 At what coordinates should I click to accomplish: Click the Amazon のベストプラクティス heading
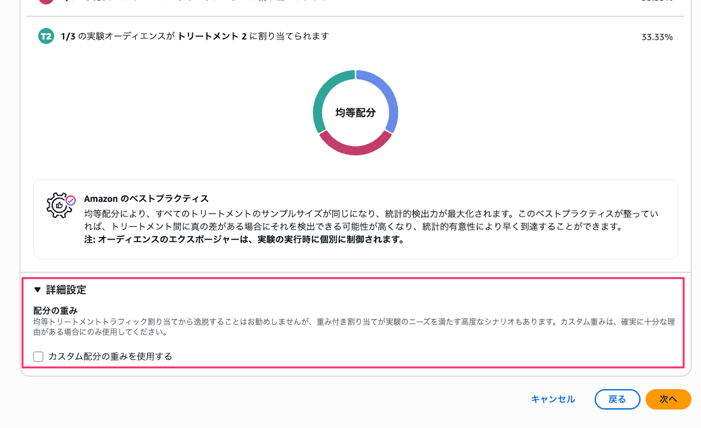(x=146, y=199)
